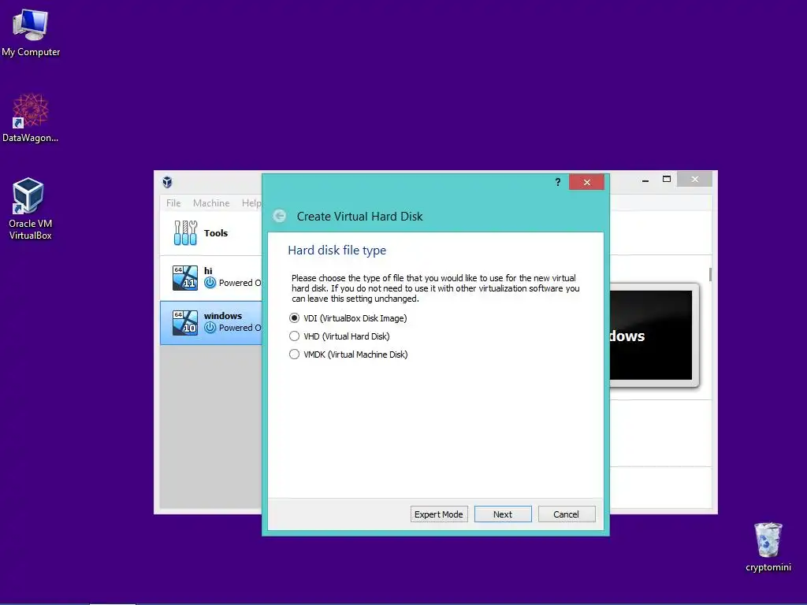This screenshot has height=605, width=807.
Task: Click the VM preview thumbnail in VirtualBox Manager
Action: click(x=654, y=335)
